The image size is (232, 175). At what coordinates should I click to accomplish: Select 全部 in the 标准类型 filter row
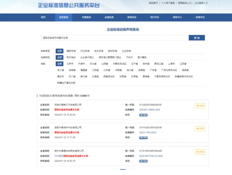(59, 51)
